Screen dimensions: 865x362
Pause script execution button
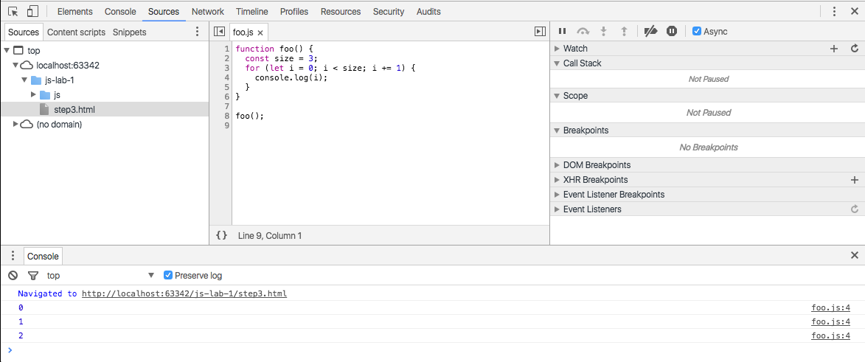click(562, 32)
